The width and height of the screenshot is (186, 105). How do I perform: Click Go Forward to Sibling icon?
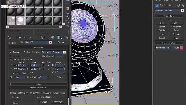click(x=67, y=38)
